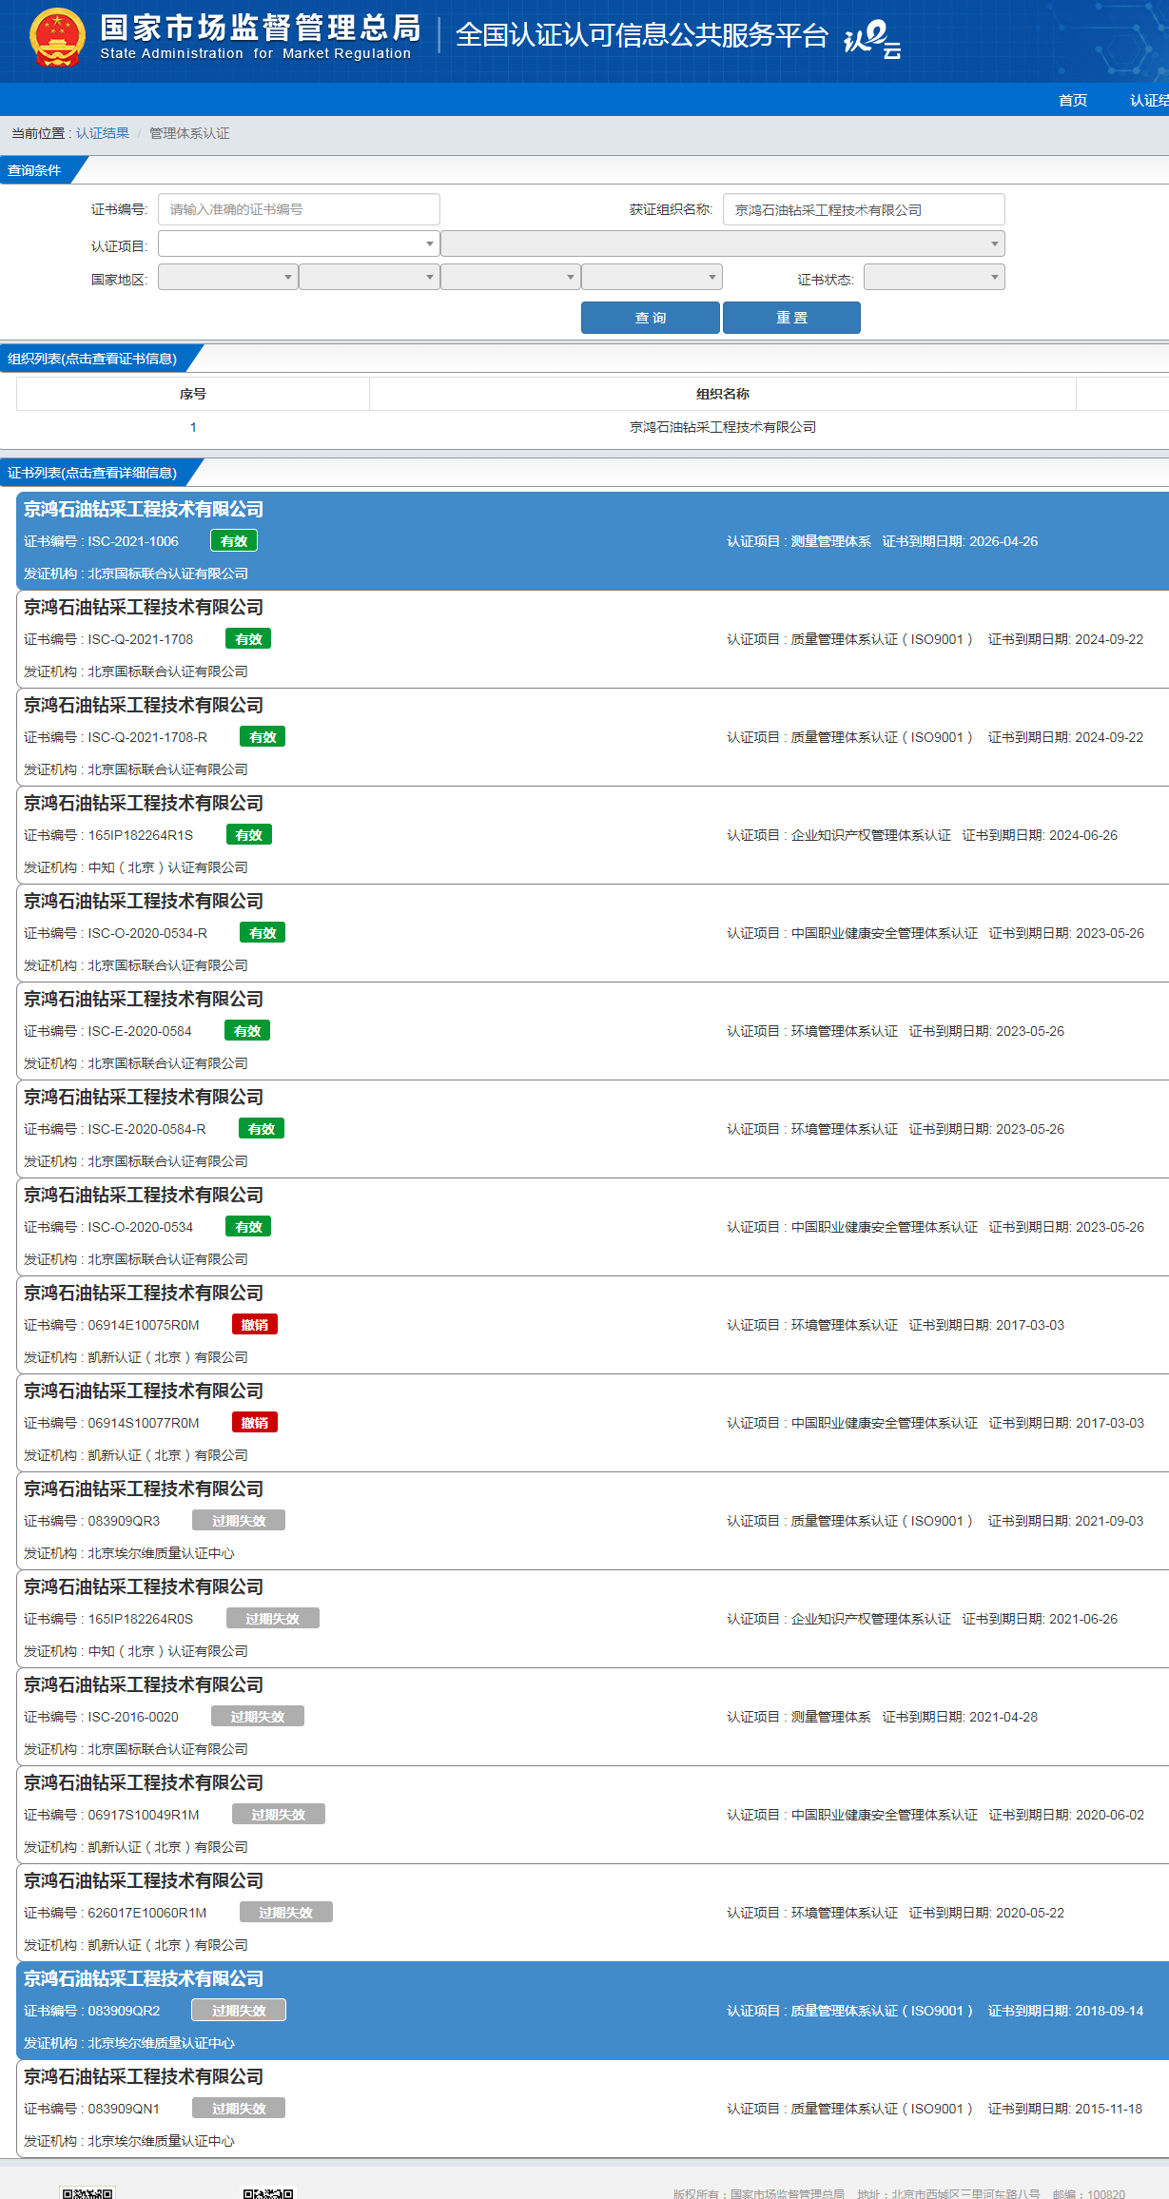The image size is (1169, 2199).
Task: Open the second 国家地区 dropdown
Action: 369,277
